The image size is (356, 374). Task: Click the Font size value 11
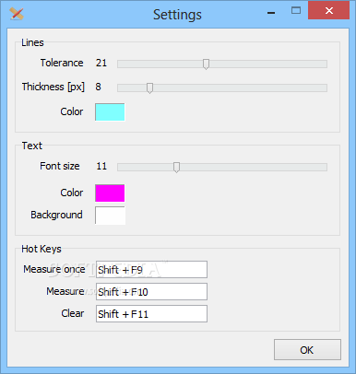point(101,166)
